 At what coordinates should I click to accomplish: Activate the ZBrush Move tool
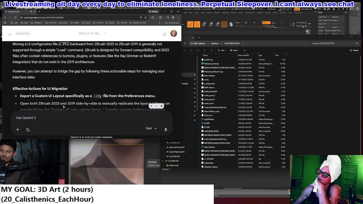(x=204, y=24)
